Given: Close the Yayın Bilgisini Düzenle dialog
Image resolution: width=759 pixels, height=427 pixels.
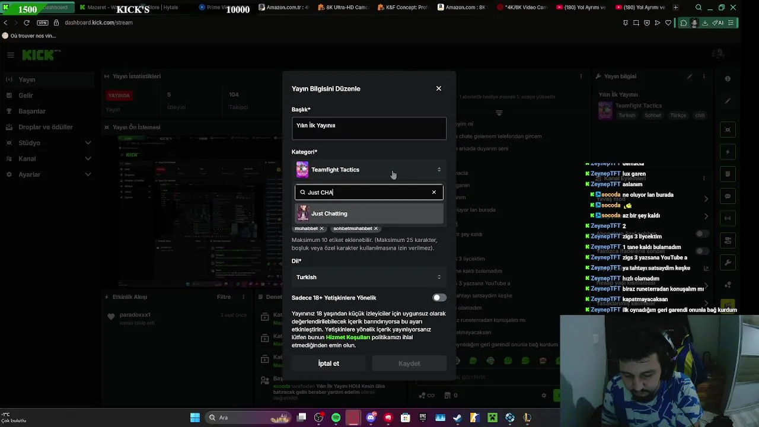Looking at the screenshot, I should pyautogui.click(x=439, y=88).
